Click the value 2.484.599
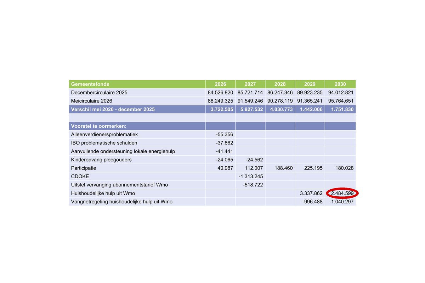This screenshot has height=283, width=425. [x=342, y=194]
